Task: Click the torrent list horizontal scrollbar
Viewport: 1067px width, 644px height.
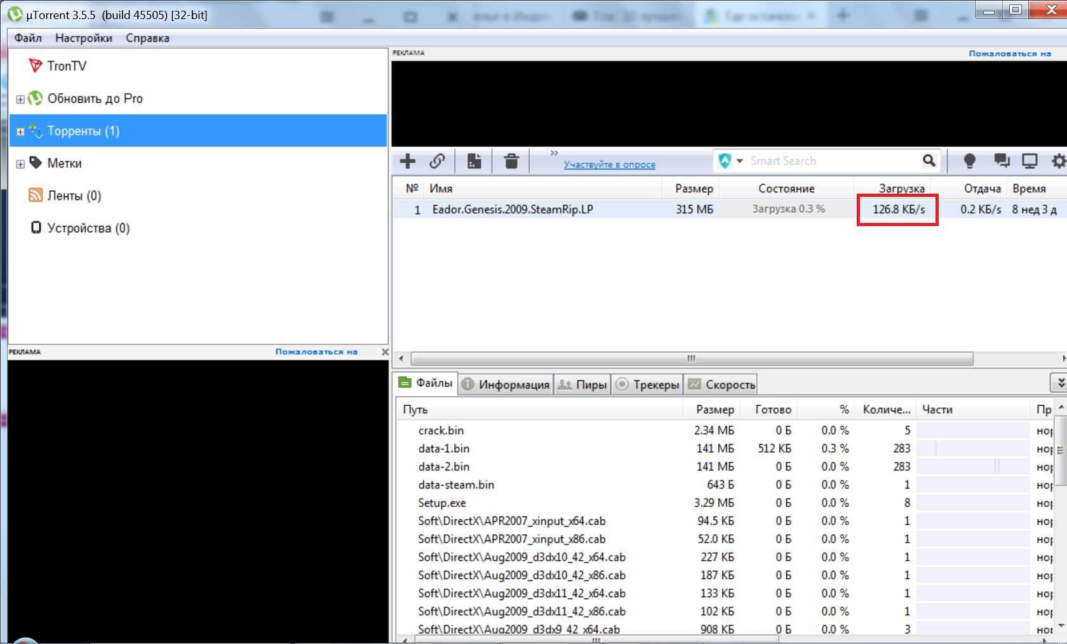Action: tap(691, 359)
